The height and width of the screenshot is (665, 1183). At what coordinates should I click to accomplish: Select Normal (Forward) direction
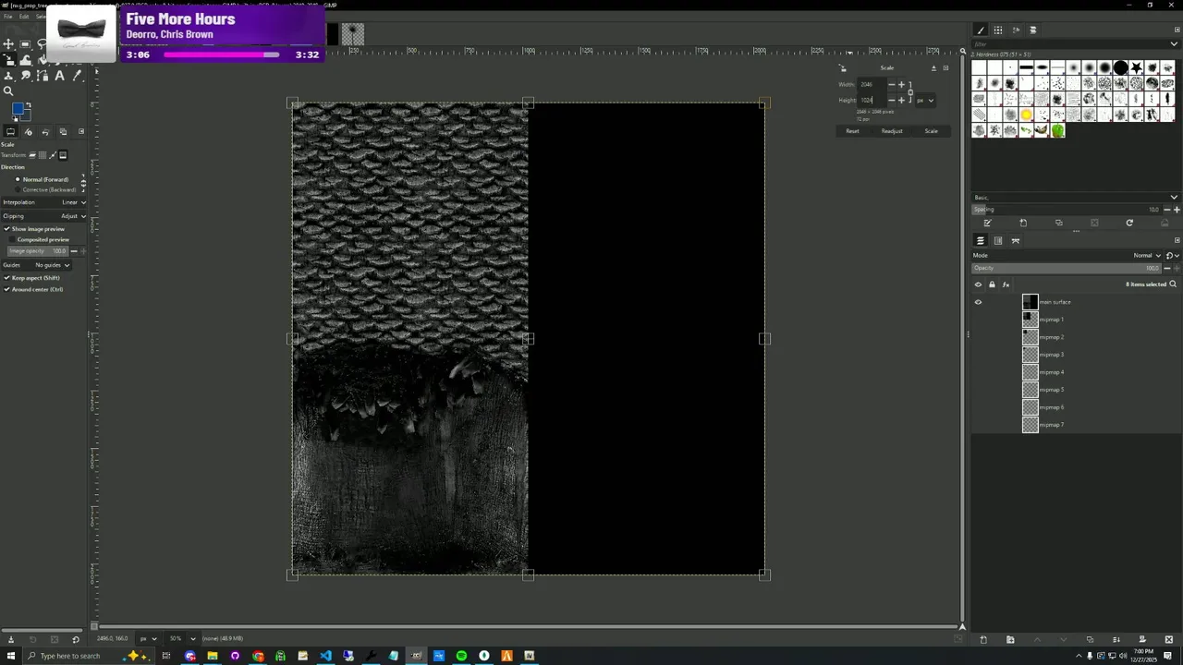(x=43, y=179)
